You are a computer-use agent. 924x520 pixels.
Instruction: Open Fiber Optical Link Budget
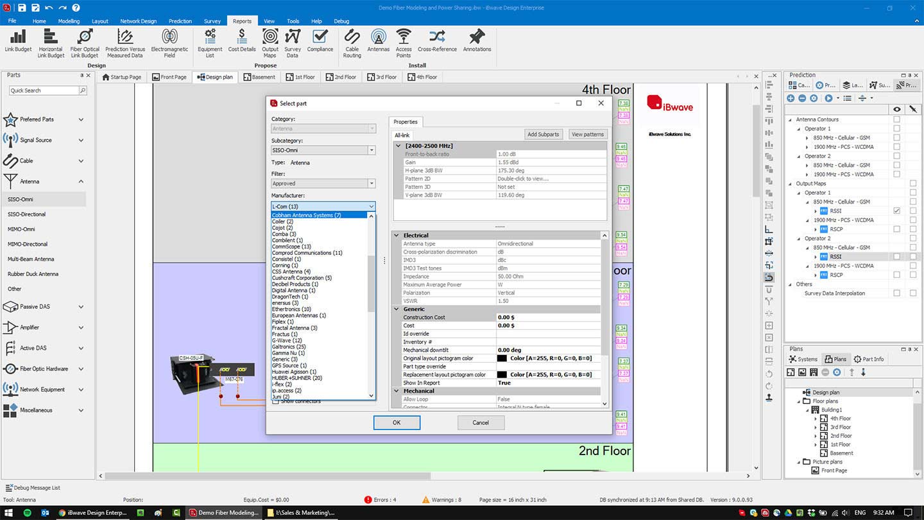(x=85, y=44)
